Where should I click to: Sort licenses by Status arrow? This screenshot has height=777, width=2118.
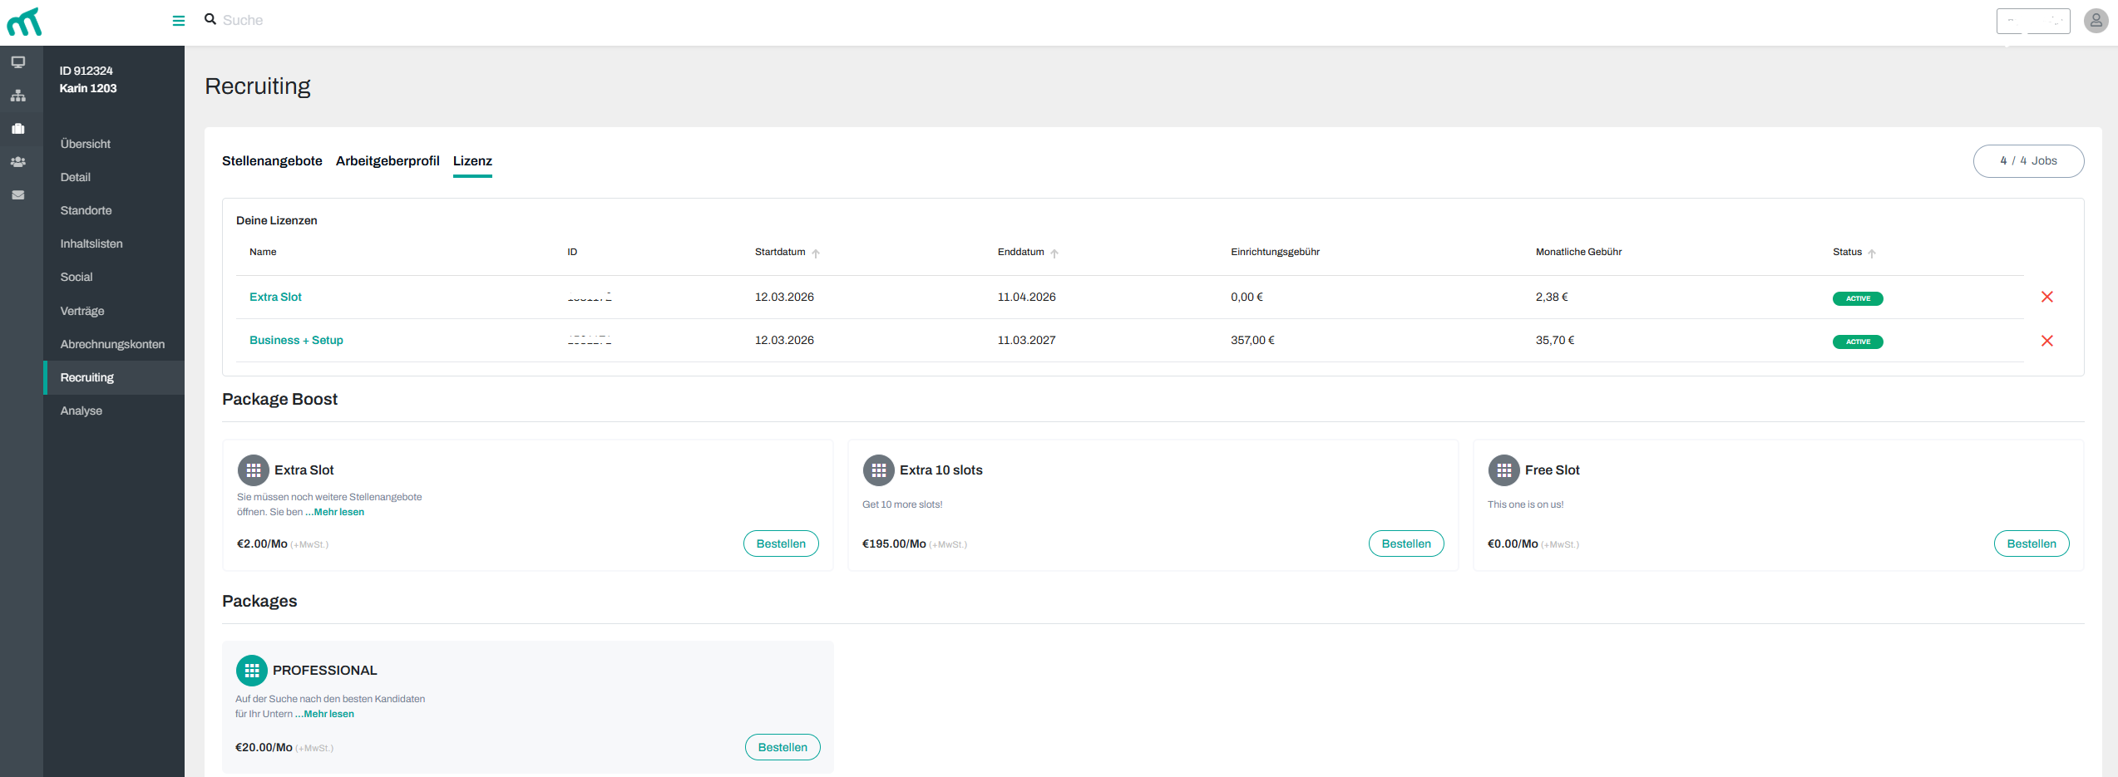1872,253
